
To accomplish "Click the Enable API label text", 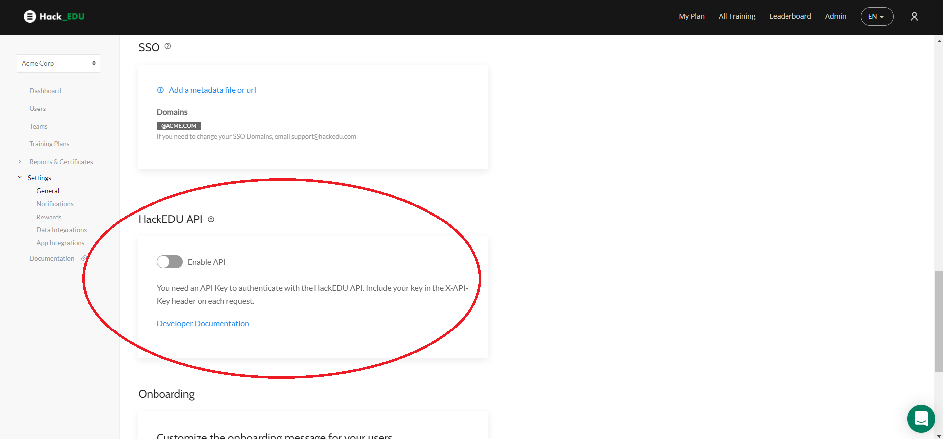I will click(x=206, y=262).
